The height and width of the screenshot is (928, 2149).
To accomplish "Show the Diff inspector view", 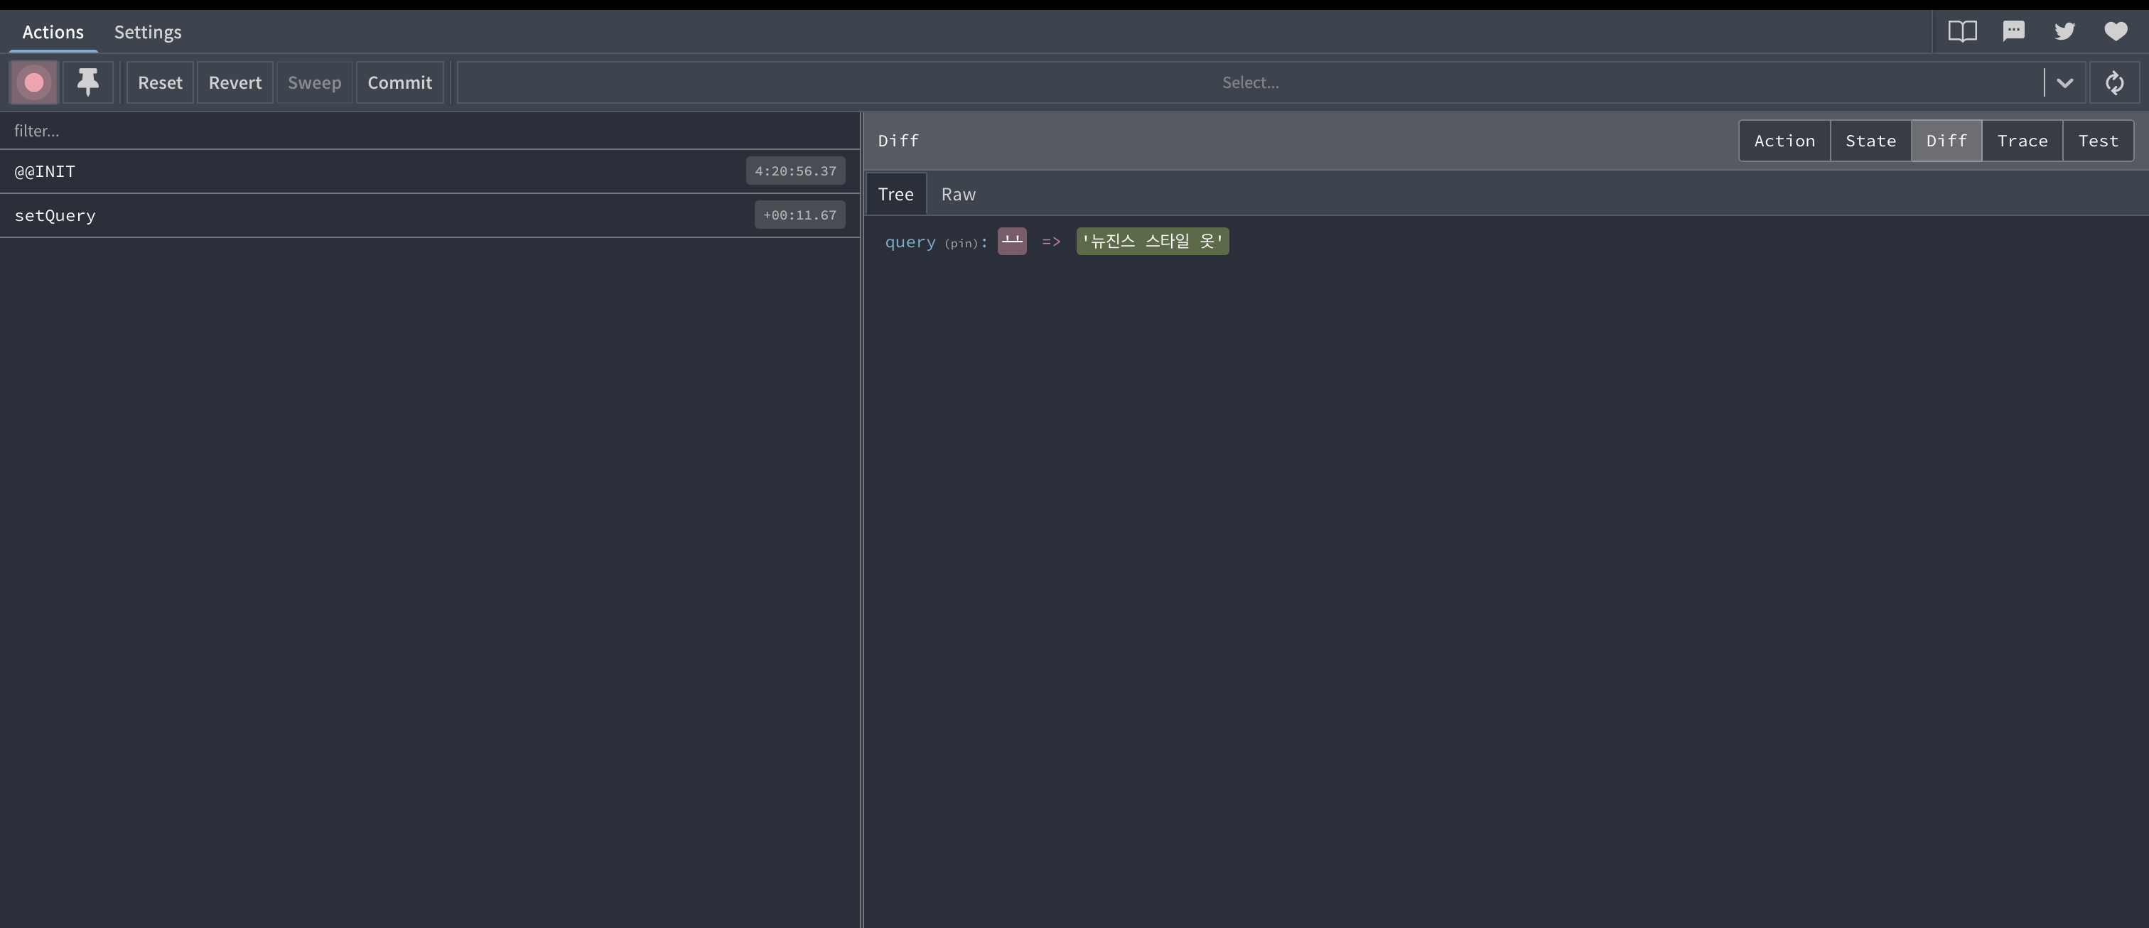I will click(x=1946, y=141).
